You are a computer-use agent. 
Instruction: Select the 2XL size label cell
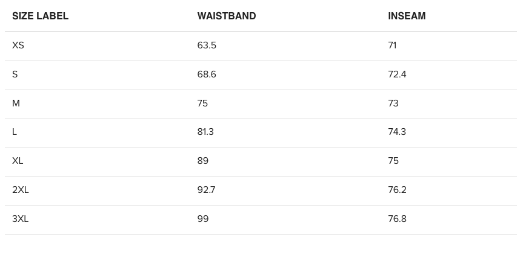pos(21,190)
